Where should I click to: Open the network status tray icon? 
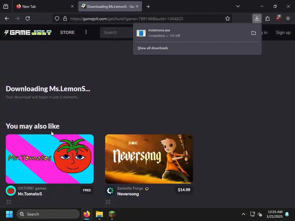tap(252, 214)
